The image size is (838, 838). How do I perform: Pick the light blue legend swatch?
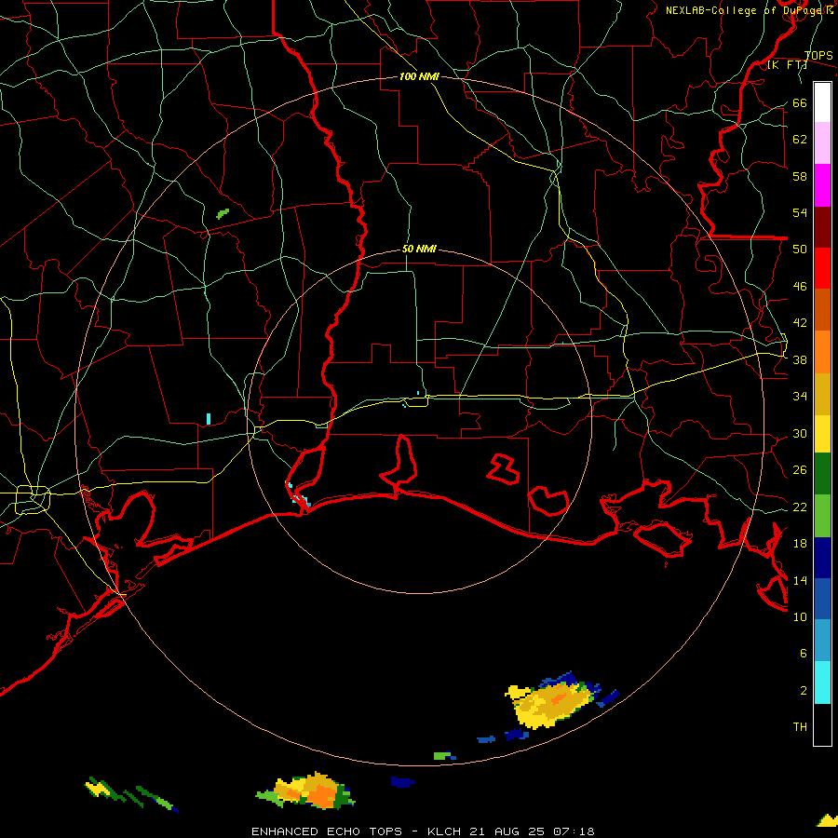[x=822, y=641]
